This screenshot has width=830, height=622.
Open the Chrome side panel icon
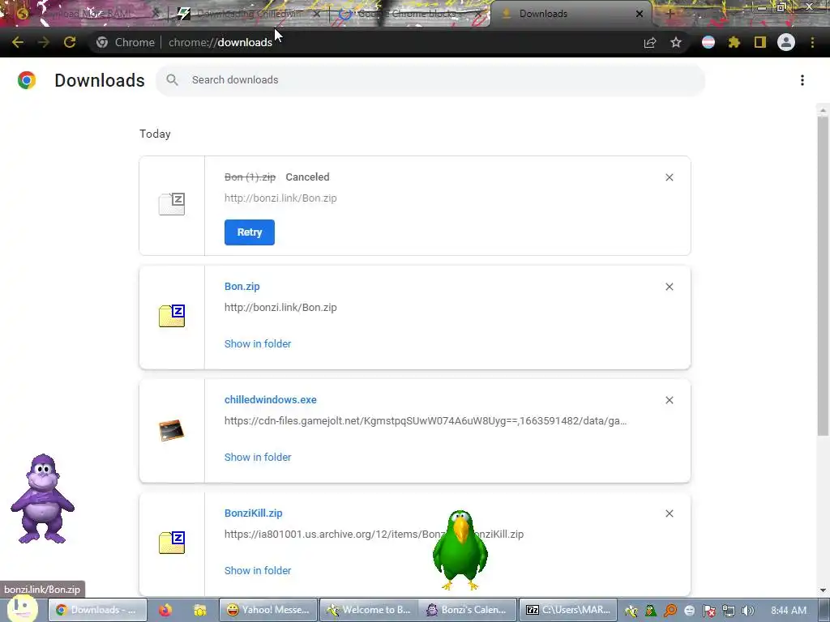[760, 42]
